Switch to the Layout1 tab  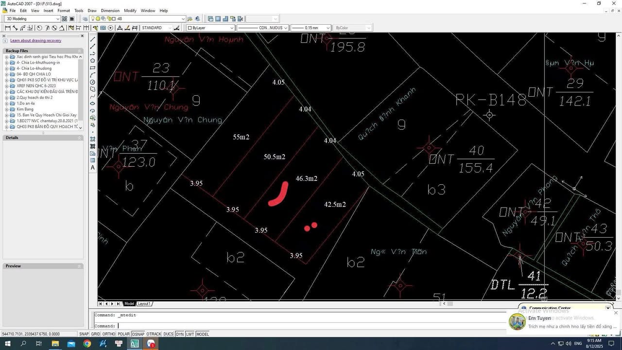[x=144, y=303]
